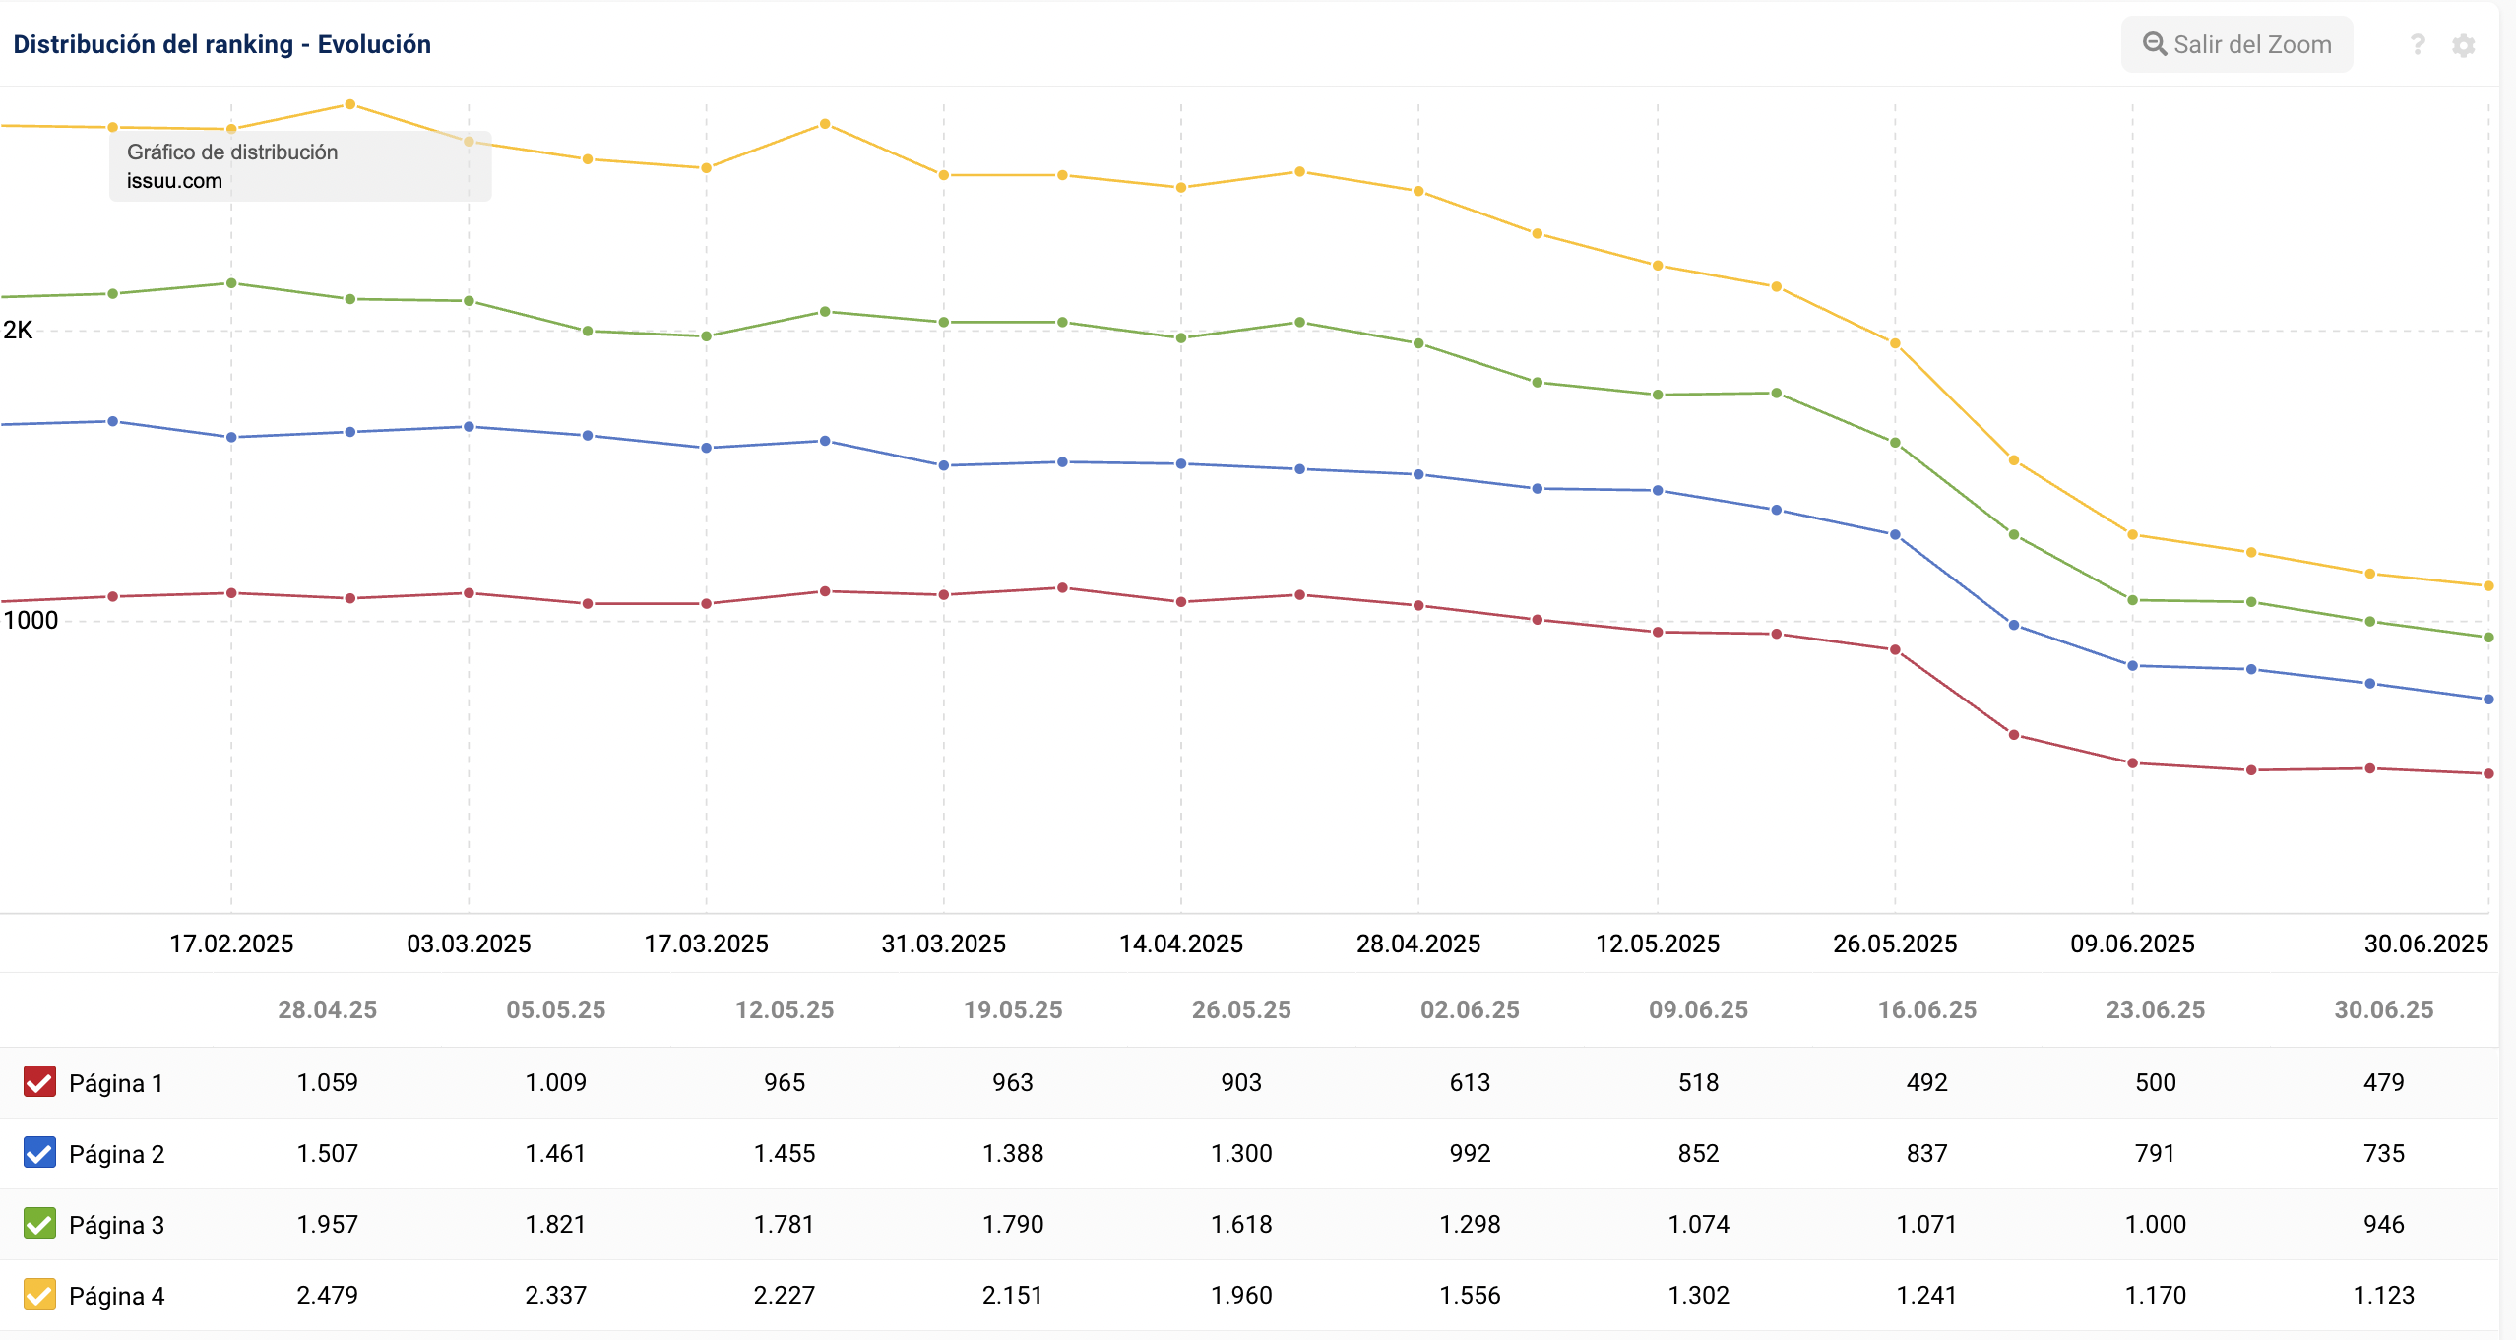Click the 09.06.25 table column header
The height and width of the screenshot is (1340, 2516).
pyautogui.click(x=1698, y=1009)
